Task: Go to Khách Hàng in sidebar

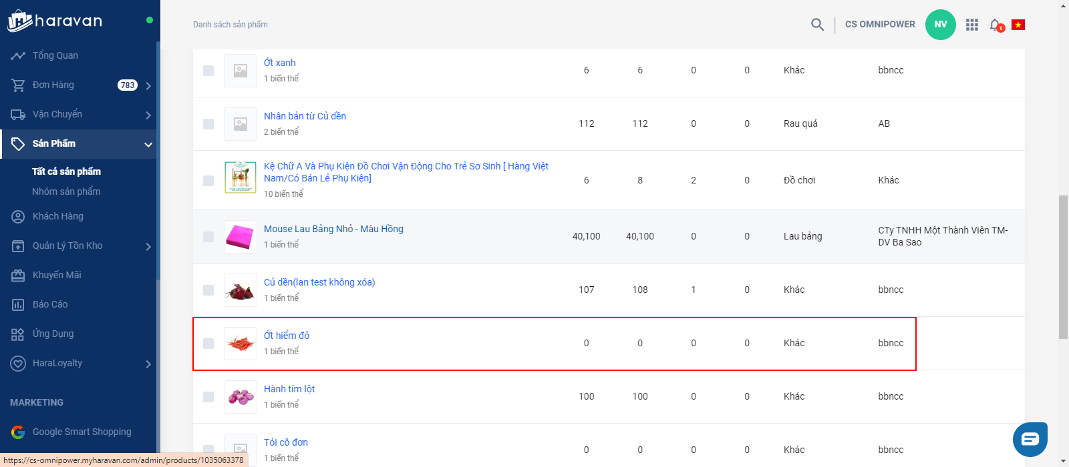Action: click(x=57, y=216)
